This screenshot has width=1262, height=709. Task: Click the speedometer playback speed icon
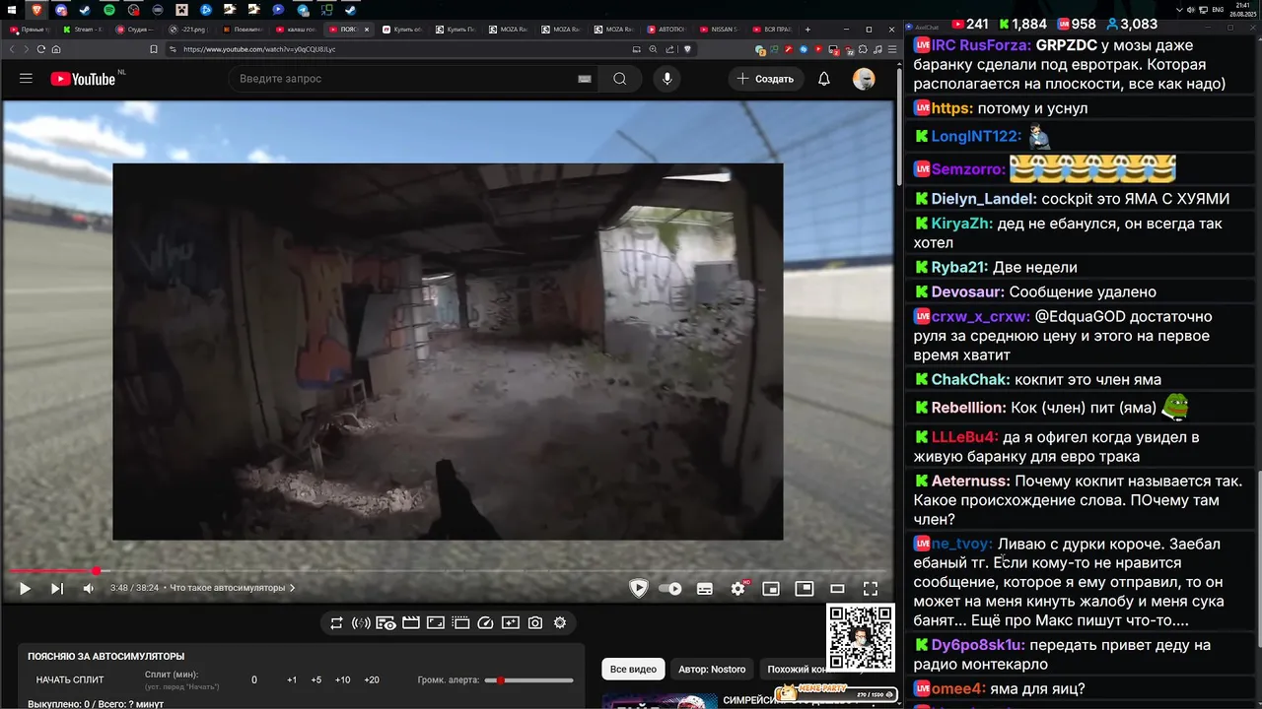pyautogui.click(x=485, y=622)
